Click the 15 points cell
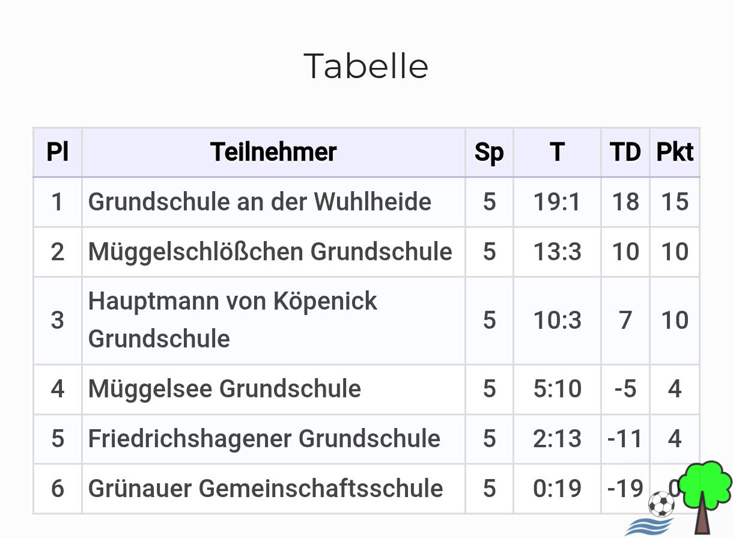 click(x=675, y=202)
